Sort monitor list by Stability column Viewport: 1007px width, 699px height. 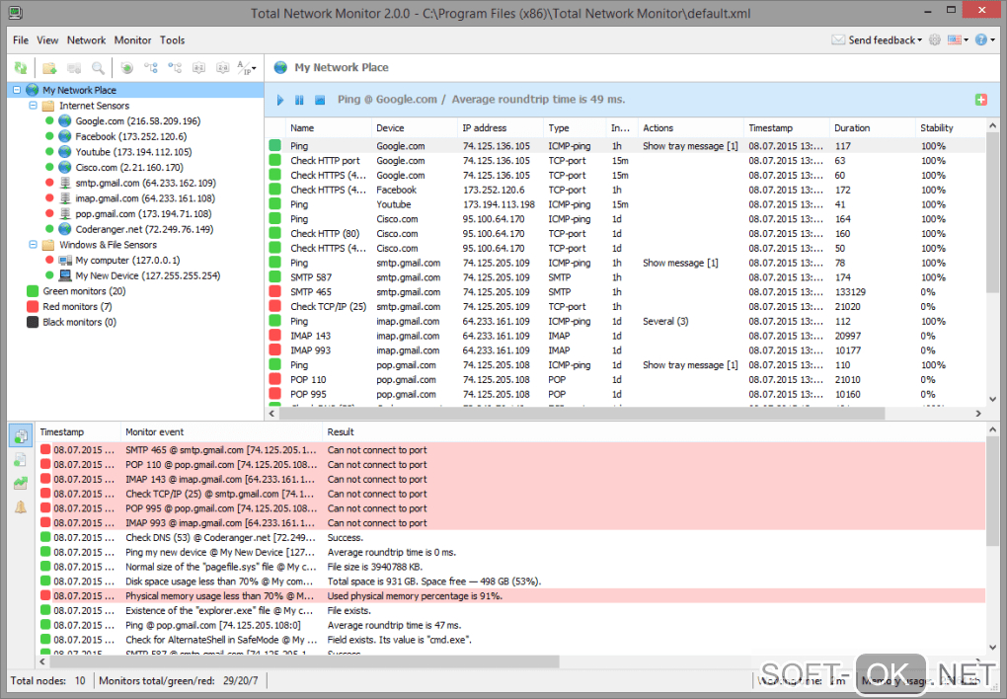click(949, 127)
